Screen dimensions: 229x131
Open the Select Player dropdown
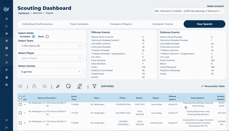click(51, 58)
